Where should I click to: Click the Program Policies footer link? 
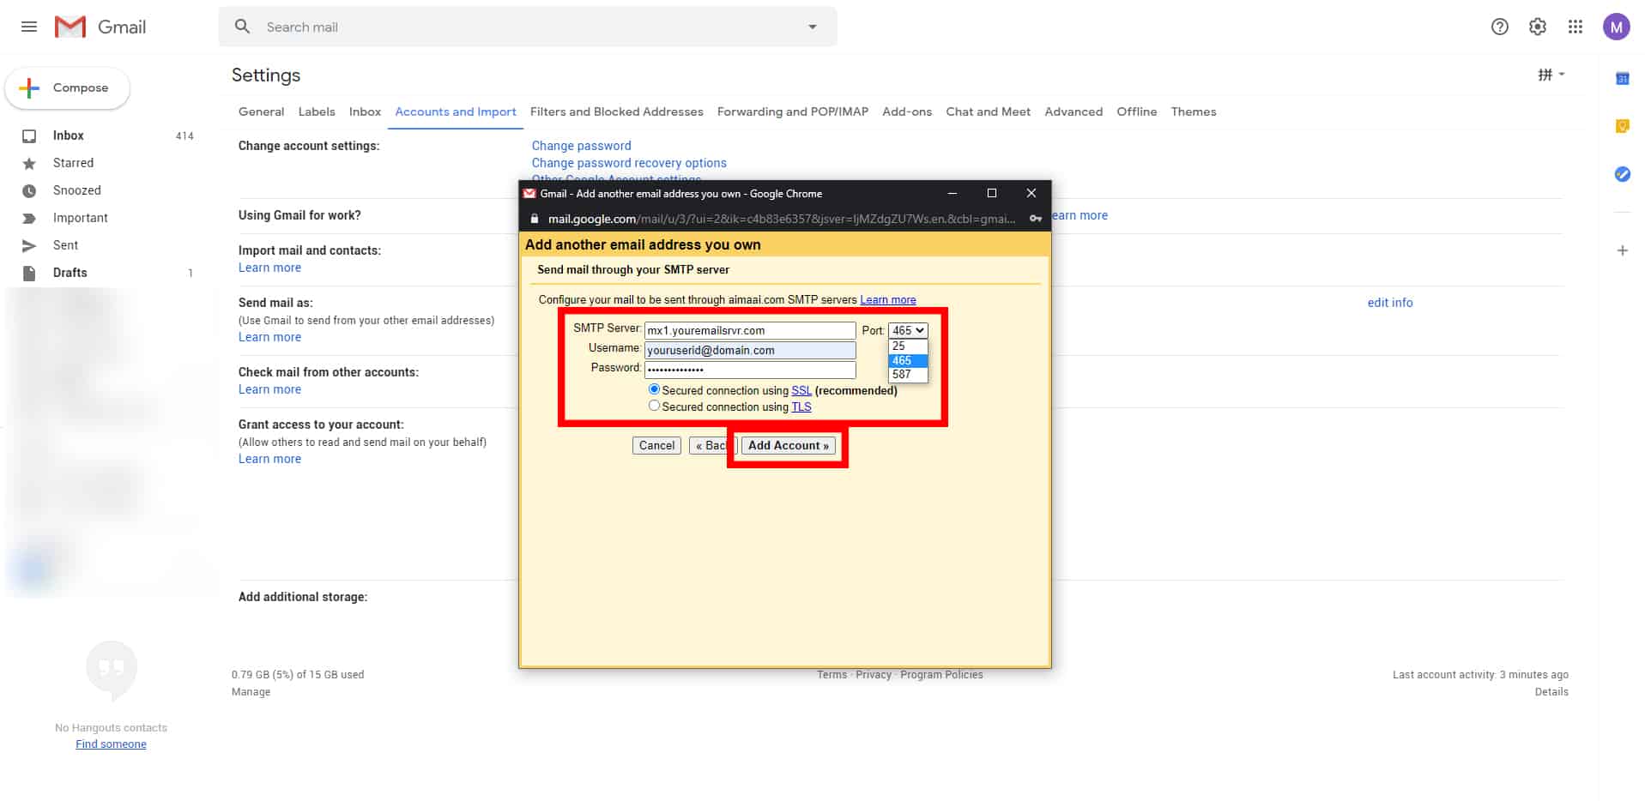(x=941, y=675)
